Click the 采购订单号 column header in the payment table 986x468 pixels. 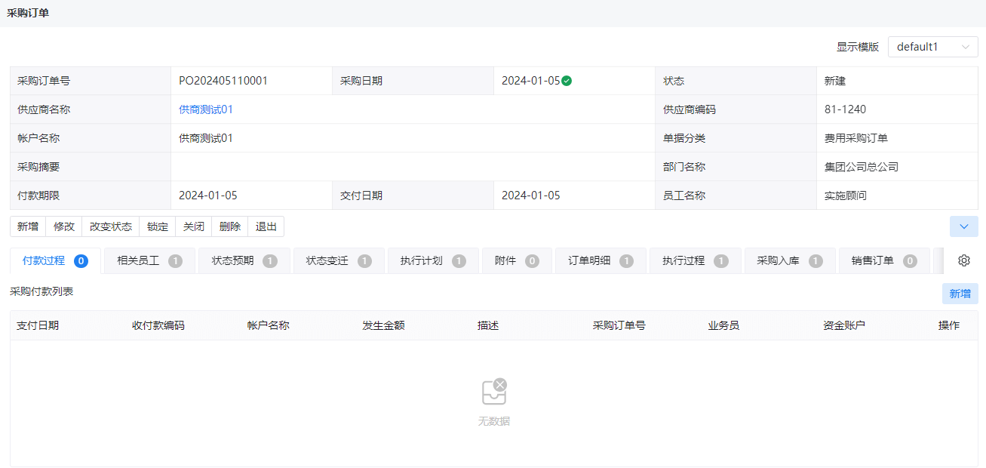tap(619, 325)
